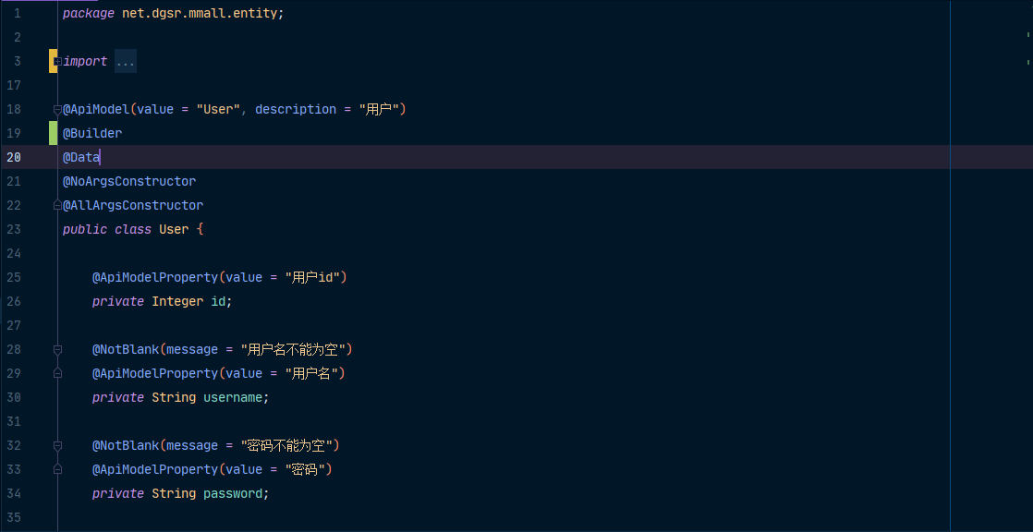The width and height of the screenshot is (1033, 532).
Task: Click the green added-line marker beside @Builder
Action: [53, 133]
